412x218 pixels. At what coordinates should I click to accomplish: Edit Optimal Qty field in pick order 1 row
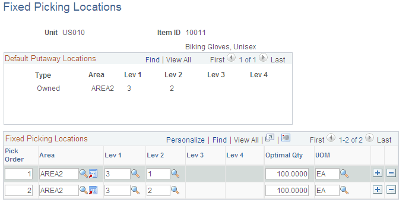pos(287,174)
